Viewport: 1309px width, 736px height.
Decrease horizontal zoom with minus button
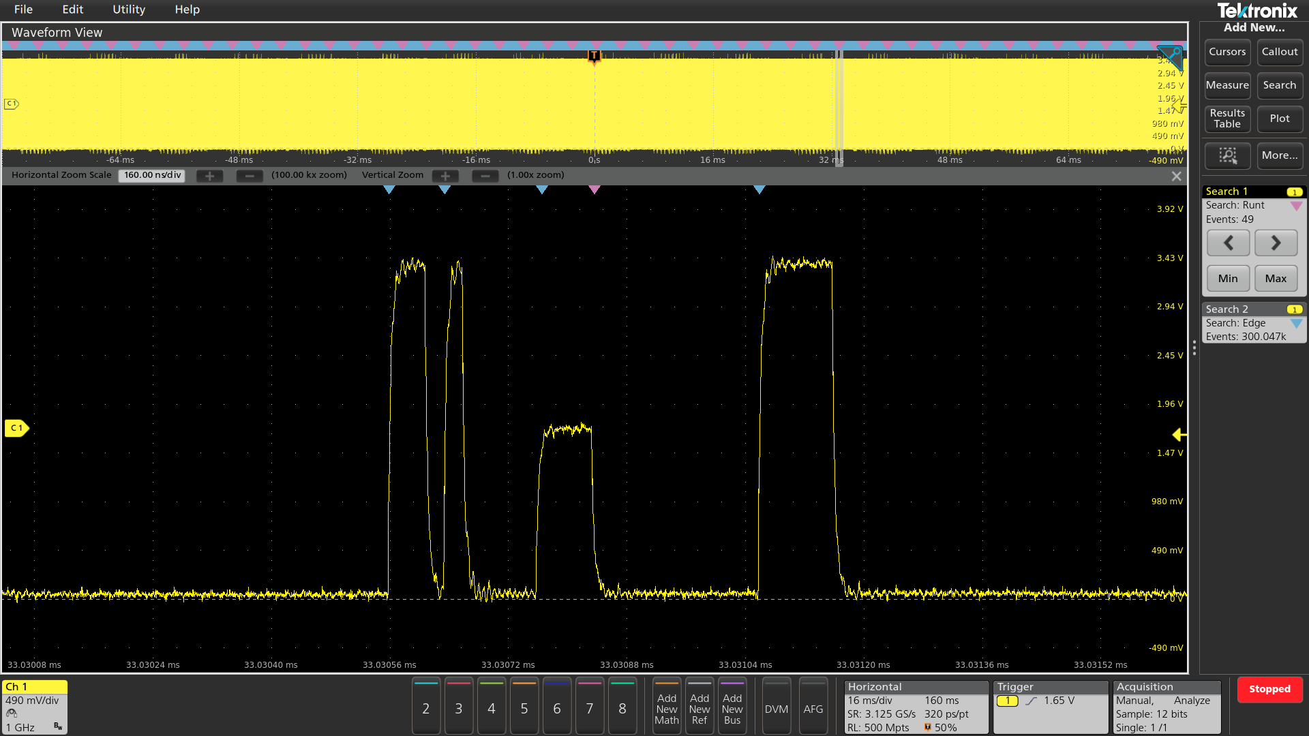click(x=250, y=176)
